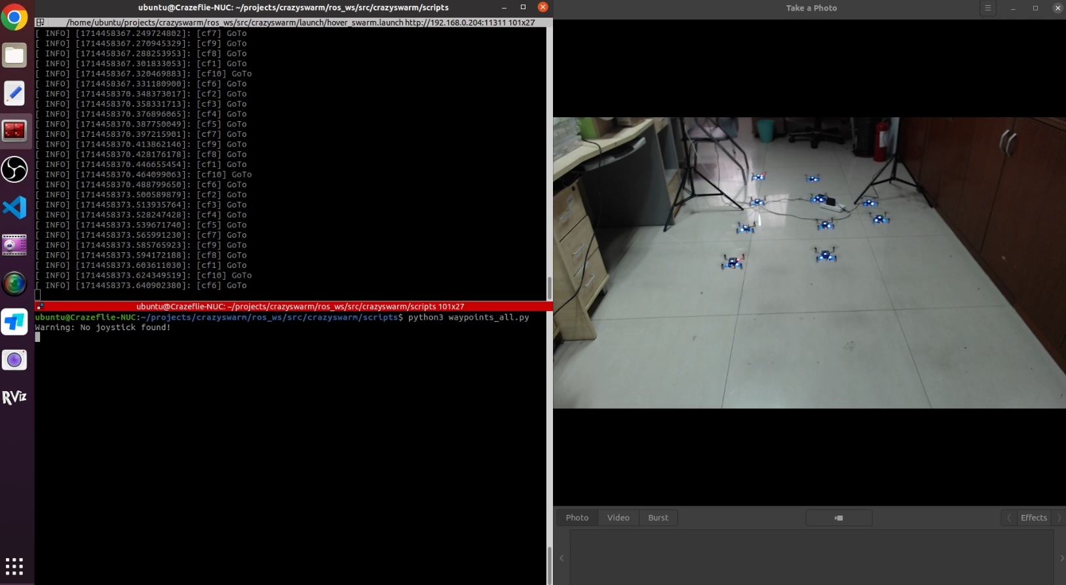The image size is (1066, 585).
Task: Switch to Photo mode
Action: (x=577, y=518)
